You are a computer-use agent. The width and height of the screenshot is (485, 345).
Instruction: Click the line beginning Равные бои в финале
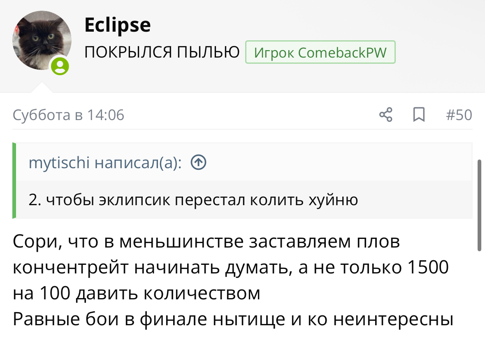(232, 320)
